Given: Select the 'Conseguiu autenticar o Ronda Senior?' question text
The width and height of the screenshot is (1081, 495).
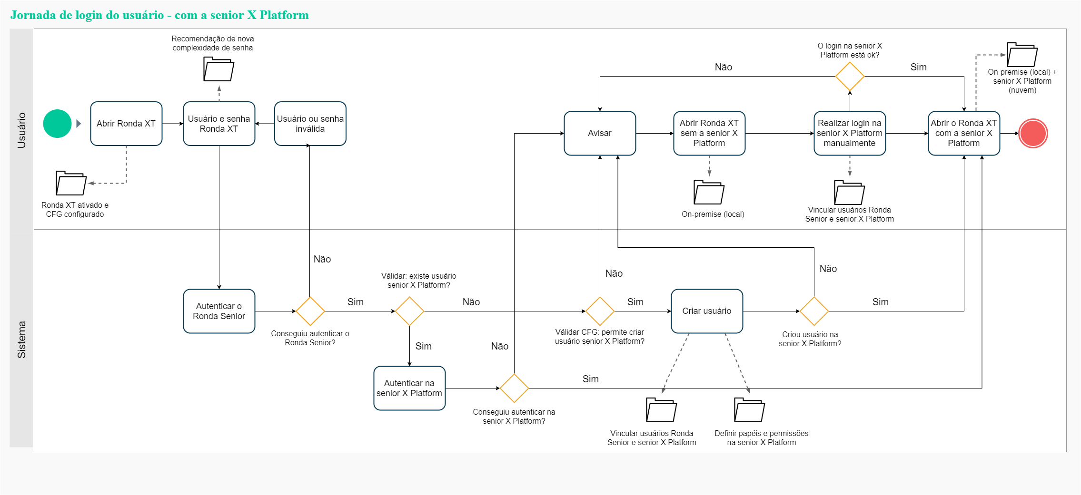Looking at the screenshot, I should coord(310,338).
